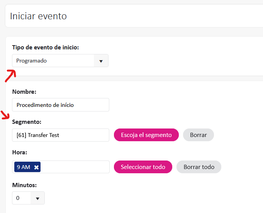
Task: Select the Programado combo box value
Action: point(53,61)
